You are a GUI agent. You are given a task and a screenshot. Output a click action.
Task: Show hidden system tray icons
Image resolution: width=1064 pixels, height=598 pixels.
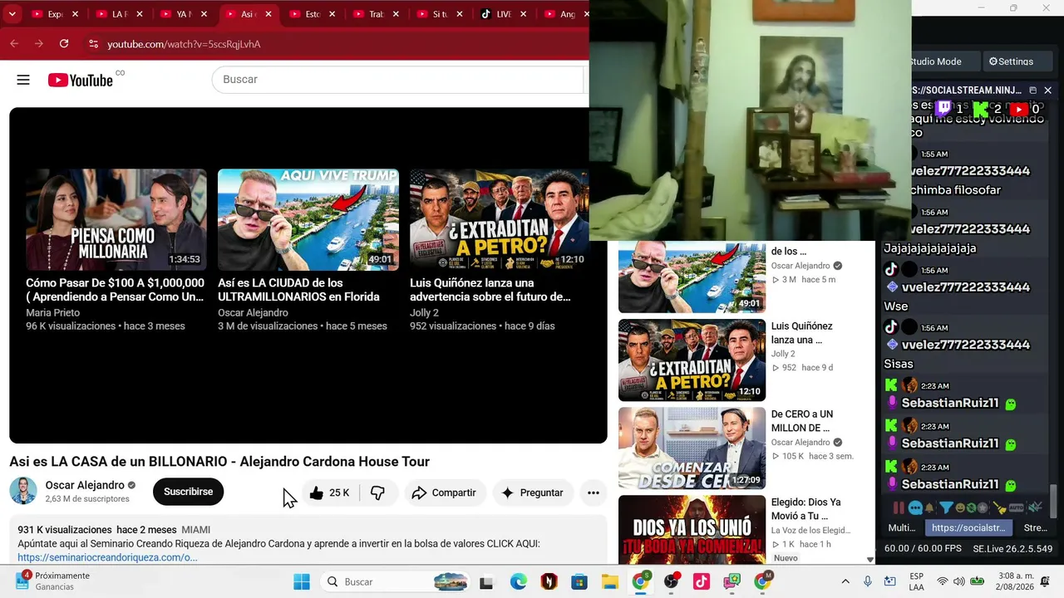[845, 581]
